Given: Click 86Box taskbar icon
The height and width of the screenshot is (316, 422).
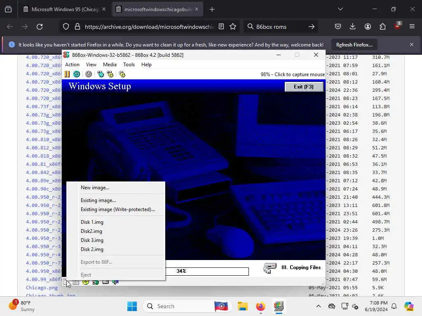Looking at the screenshot, I should (x=279, y=306).
